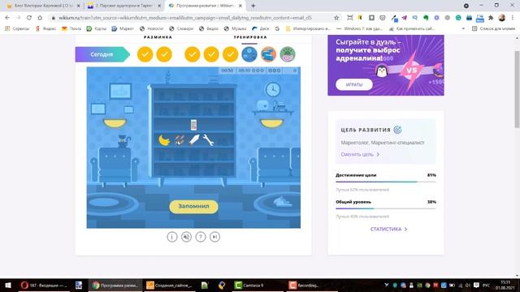
Task: Select the phone item on the upper shelf
Action: (193, 125)
